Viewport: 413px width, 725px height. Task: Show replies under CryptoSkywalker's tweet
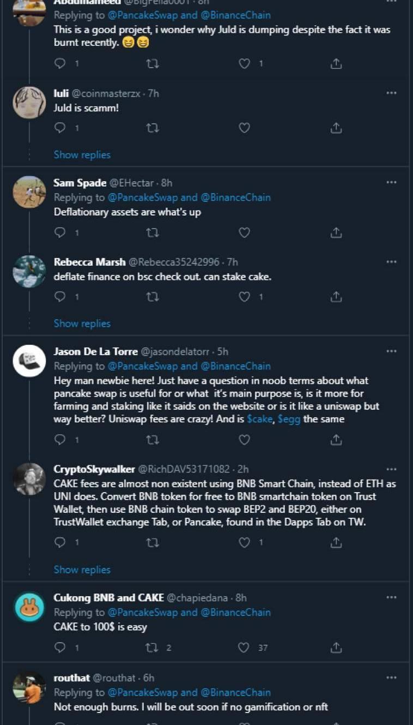coord(82,570)
